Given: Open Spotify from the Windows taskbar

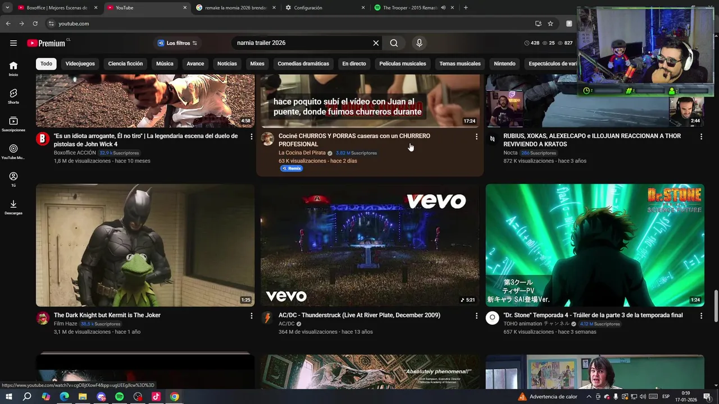Looking at the screenshot, I should tap(120, 397).
